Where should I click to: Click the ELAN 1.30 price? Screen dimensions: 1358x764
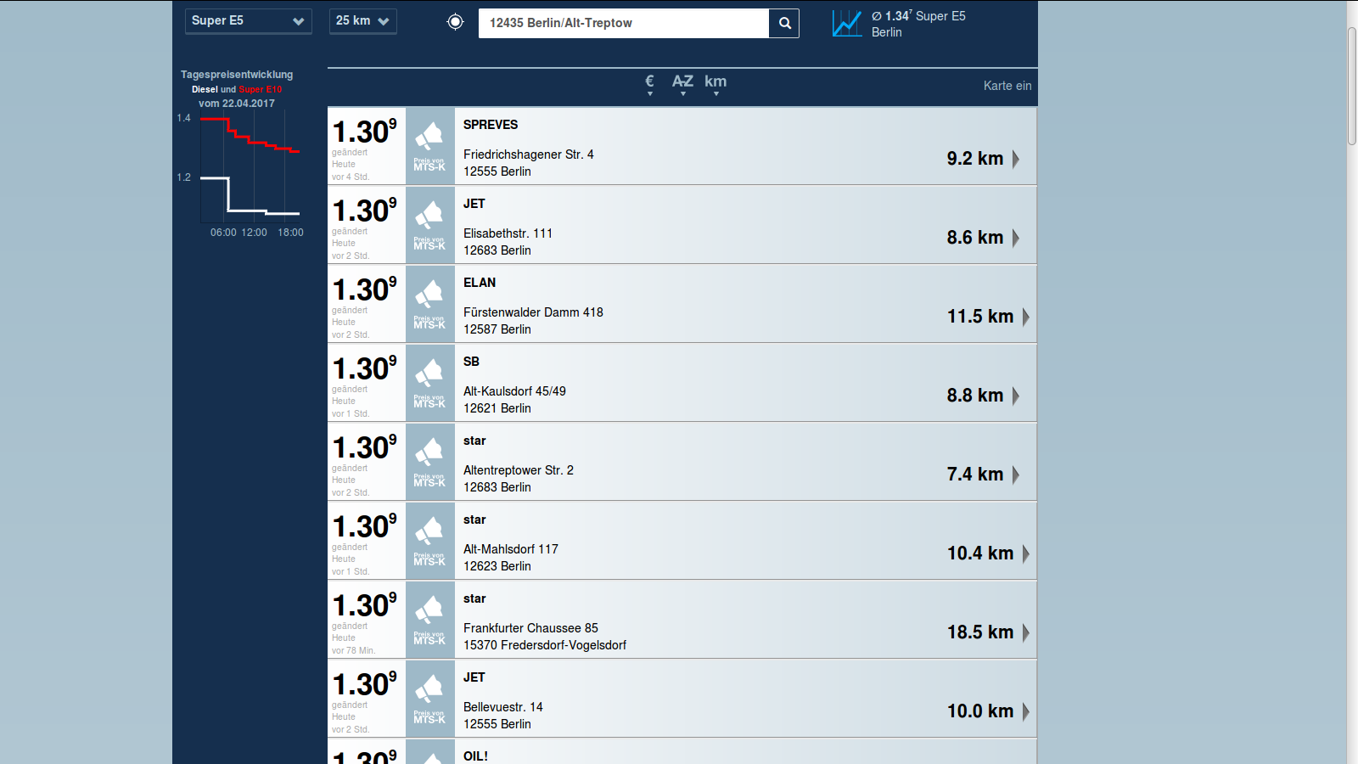364,289
